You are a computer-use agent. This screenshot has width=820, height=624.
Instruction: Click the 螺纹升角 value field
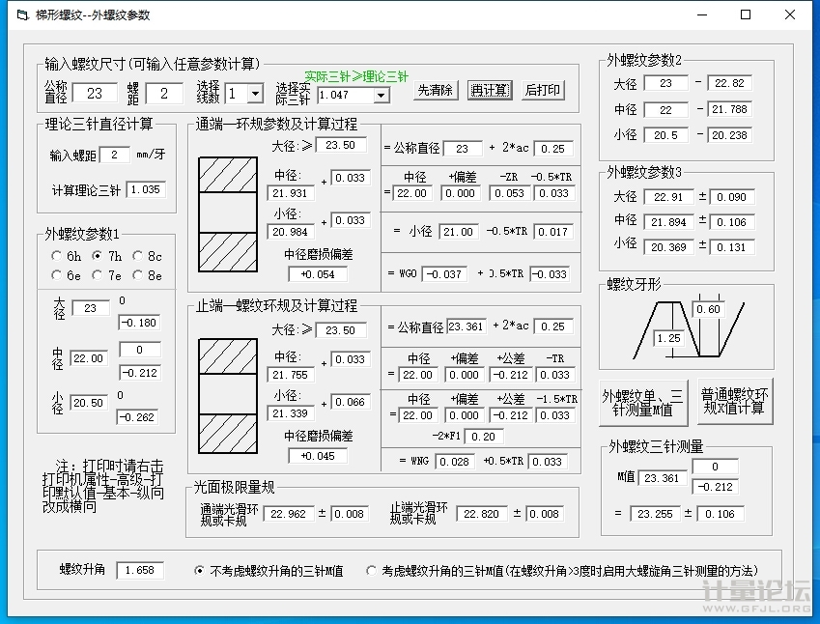[140, 571]
